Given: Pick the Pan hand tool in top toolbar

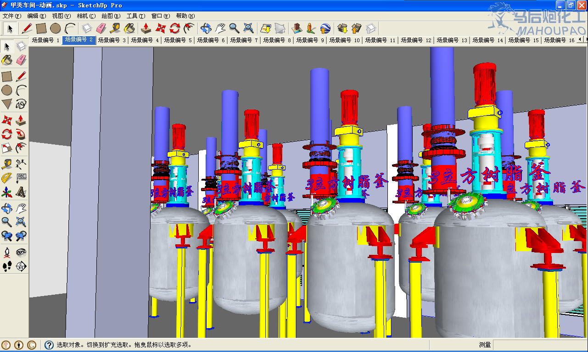Looking at the screenshot, I should [220, 28].
